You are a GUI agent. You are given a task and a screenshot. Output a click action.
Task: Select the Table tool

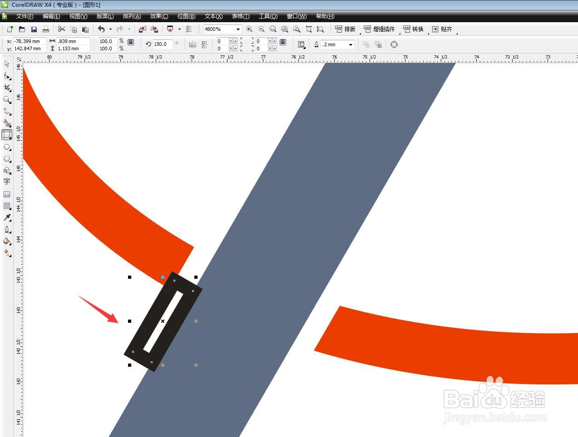(7, 194)
